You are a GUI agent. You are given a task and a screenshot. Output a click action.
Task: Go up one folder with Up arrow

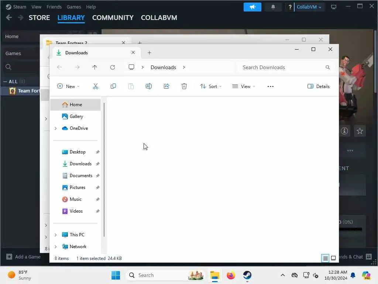pos(95,67)
